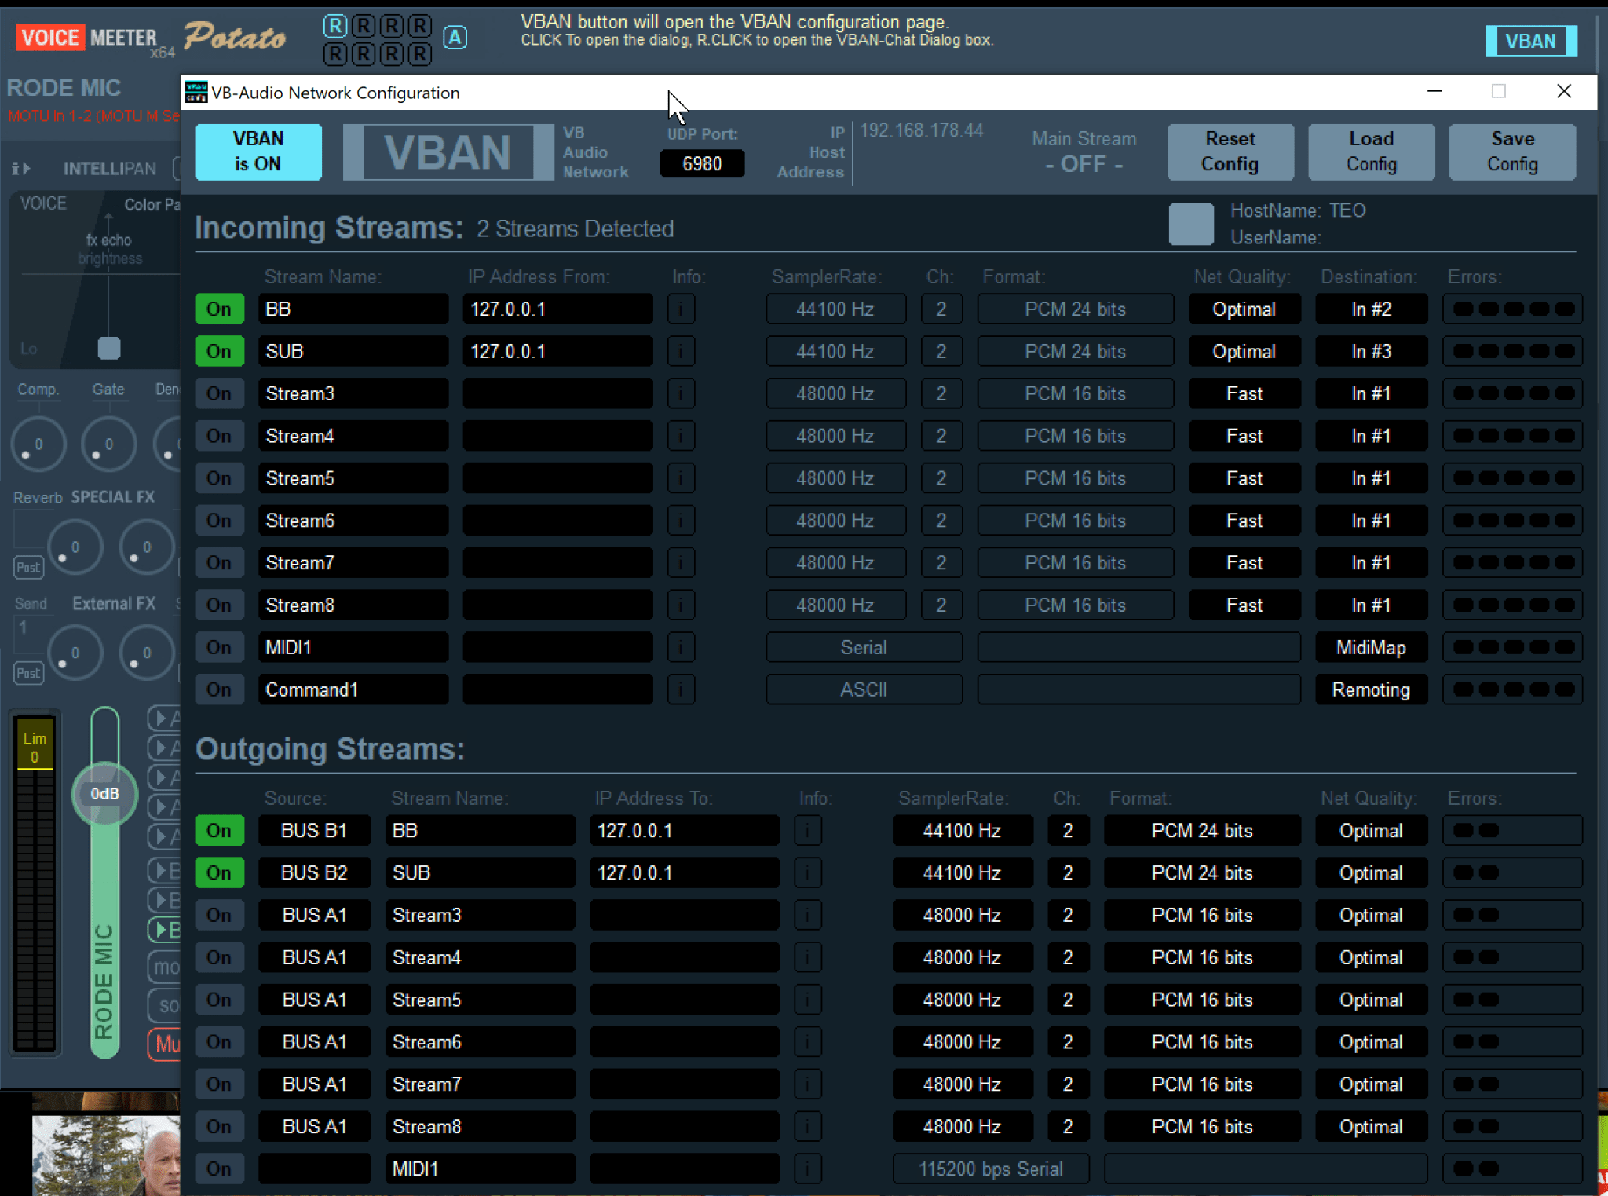This screenshot has height=1196, width=1608.
Task: Open info icon for incoming Stream5
Action: point(681,478)
